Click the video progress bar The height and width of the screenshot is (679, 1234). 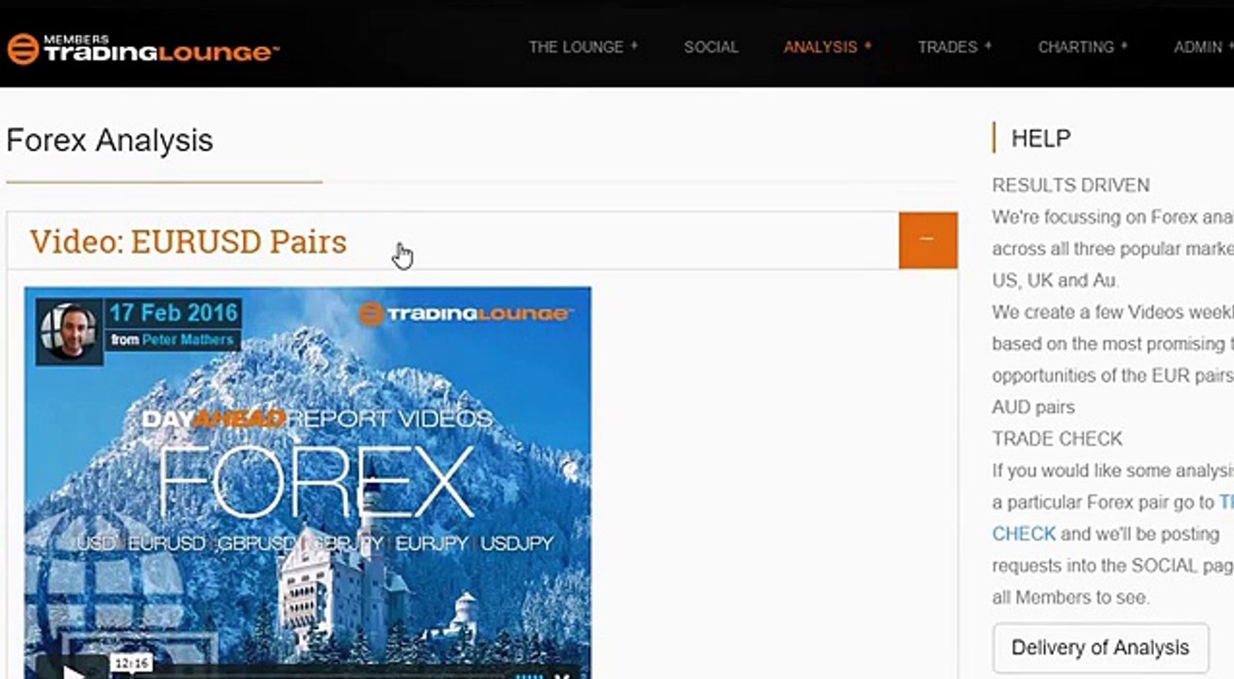311,674
